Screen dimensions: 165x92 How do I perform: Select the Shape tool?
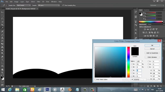coord(2,66)
